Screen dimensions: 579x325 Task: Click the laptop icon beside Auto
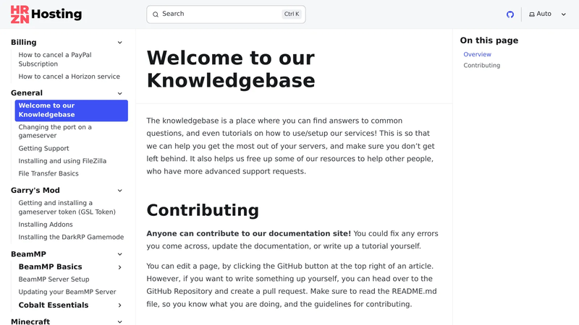[x=532, y=14]
